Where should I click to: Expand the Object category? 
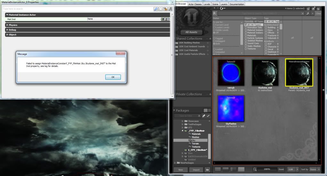pyautogui.click(x=7, y=34)
